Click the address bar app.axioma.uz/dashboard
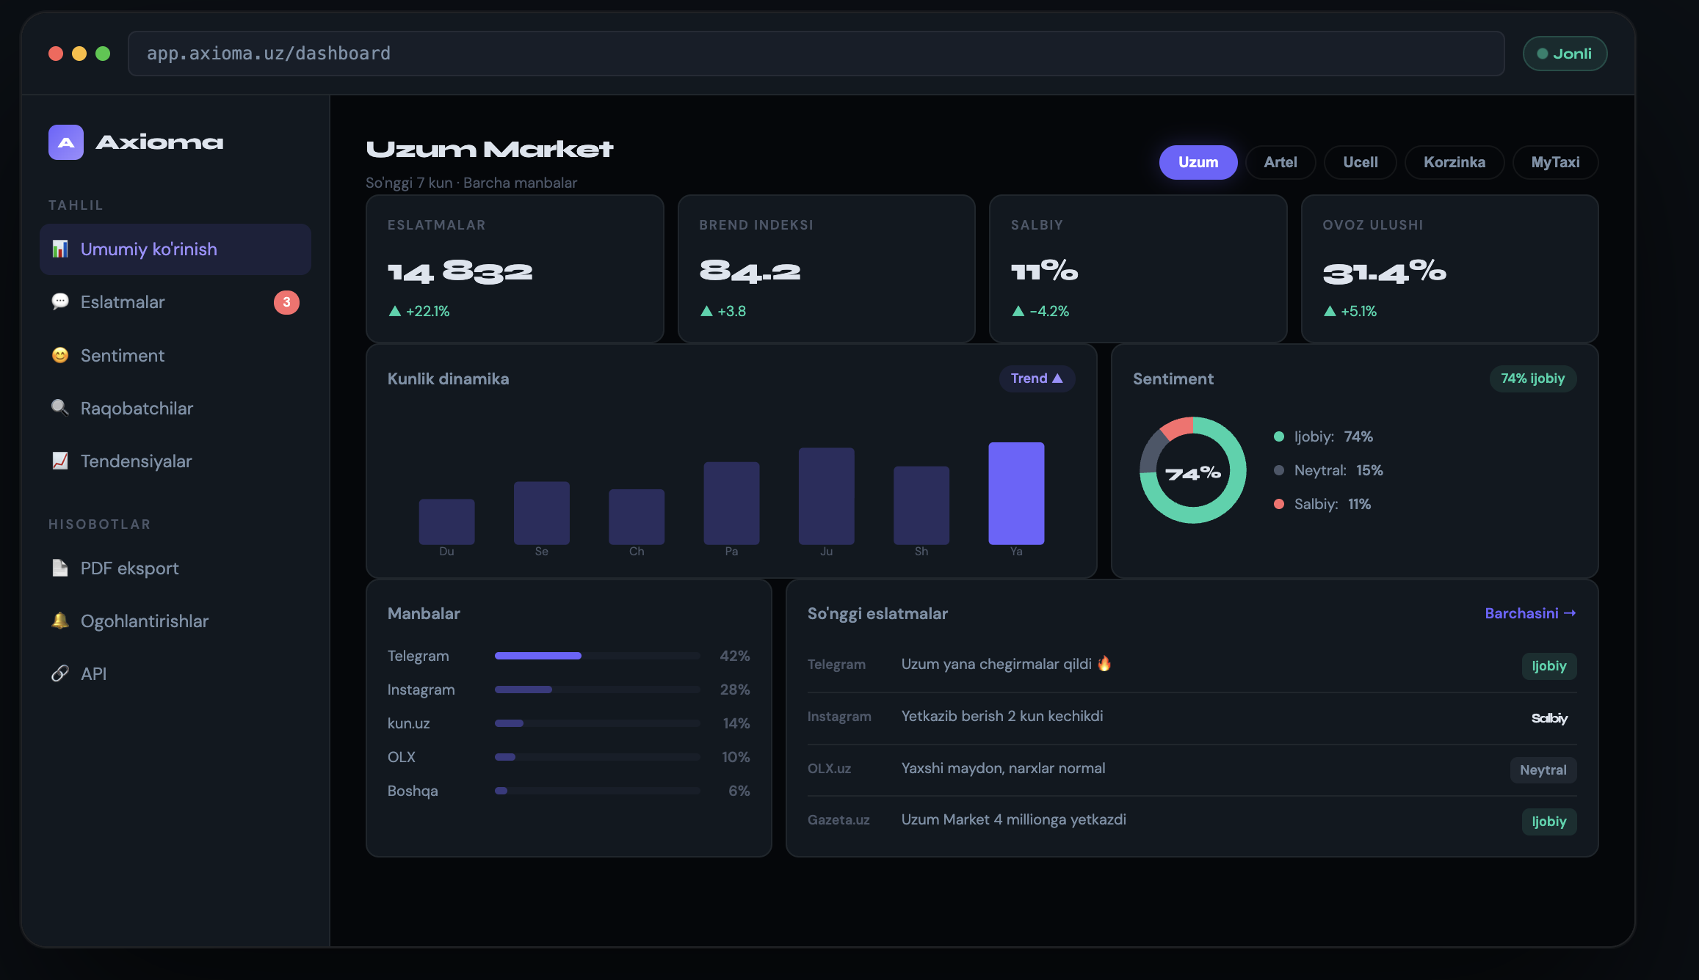 [816, 54]
